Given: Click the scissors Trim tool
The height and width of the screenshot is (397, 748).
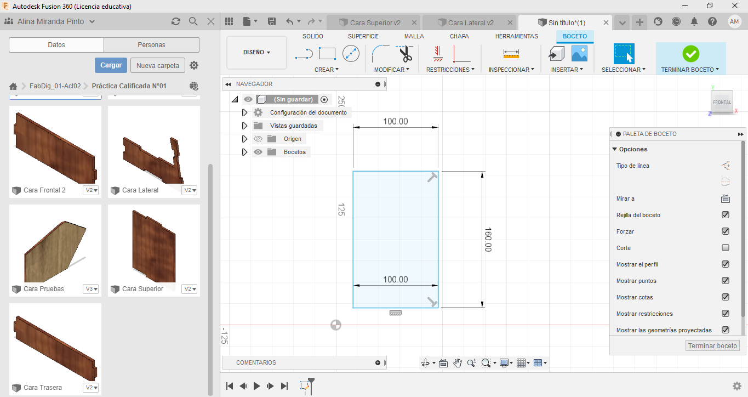Looking at the screenshot, I should 405,54.
